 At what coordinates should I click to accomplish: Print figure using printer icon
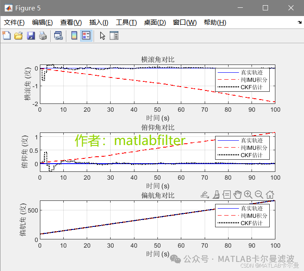[x=43, y=36]
